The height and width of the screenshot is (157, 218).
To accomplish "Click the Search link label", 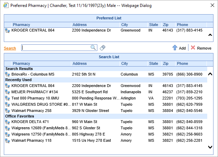I will coord(10,48).
